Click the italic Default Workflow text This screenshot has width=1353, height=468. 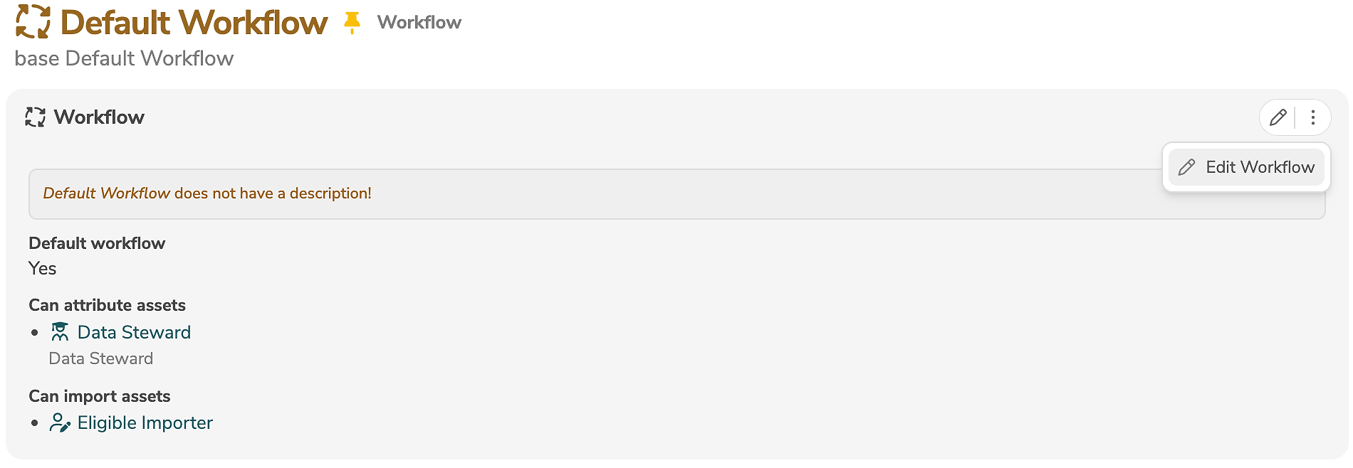click(107, 193)
